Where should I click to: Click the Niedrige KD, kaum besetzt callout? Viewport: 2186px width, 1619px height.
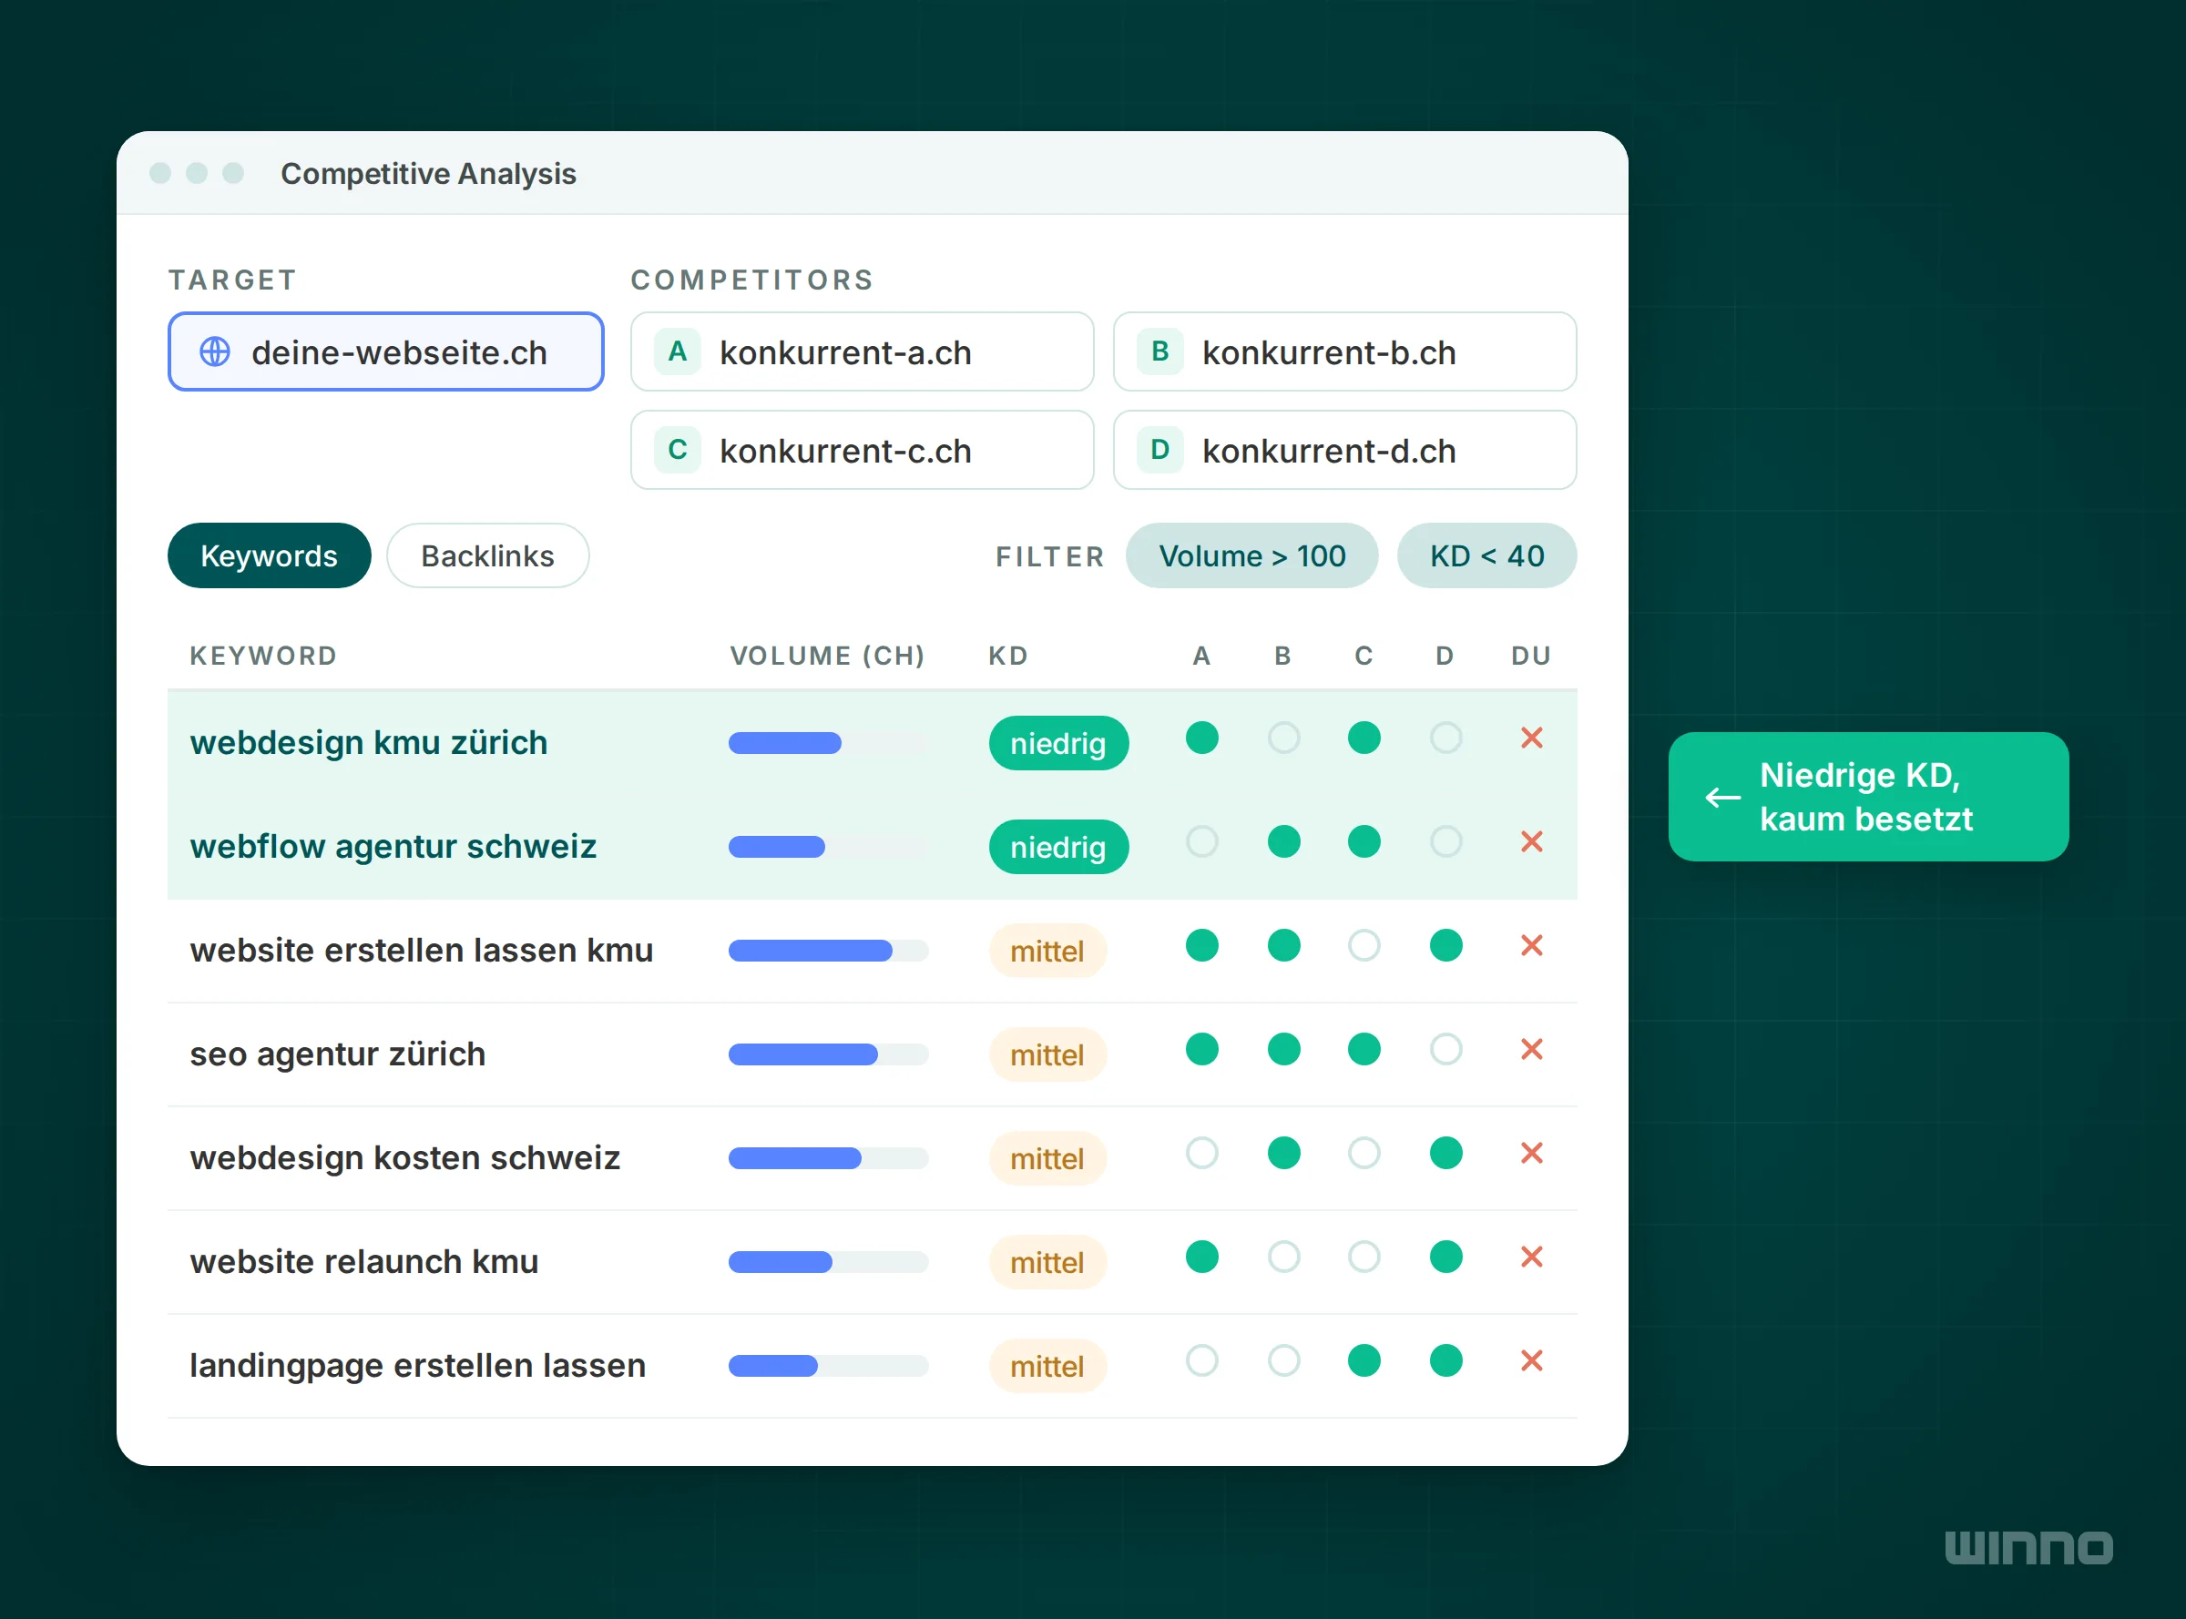pos(1868,797)
